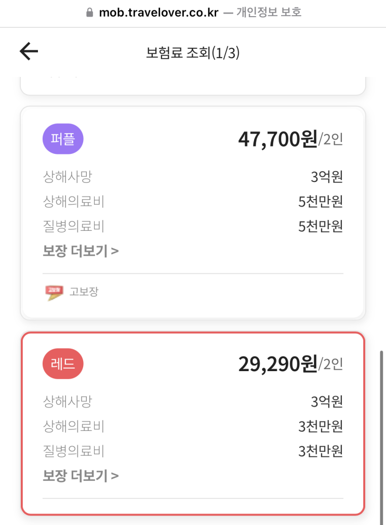Expand 보장 더보기 in the 퍼플 card
This screenshot has height=525, width=386.
[x=81, y=252]
